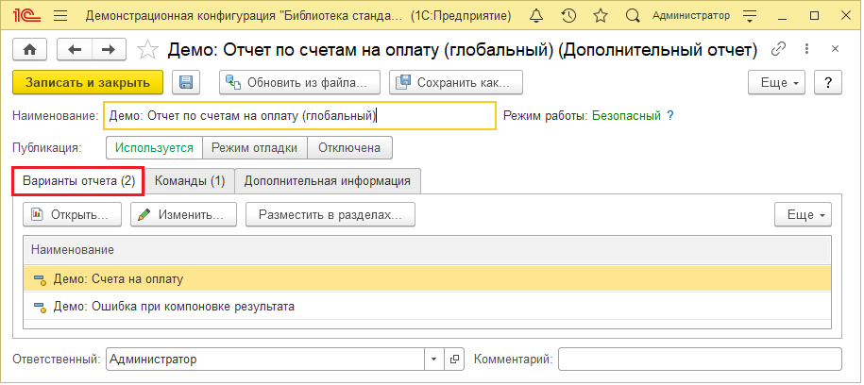Close the report form tab
The image size is (864, 385).
point(835,49)
